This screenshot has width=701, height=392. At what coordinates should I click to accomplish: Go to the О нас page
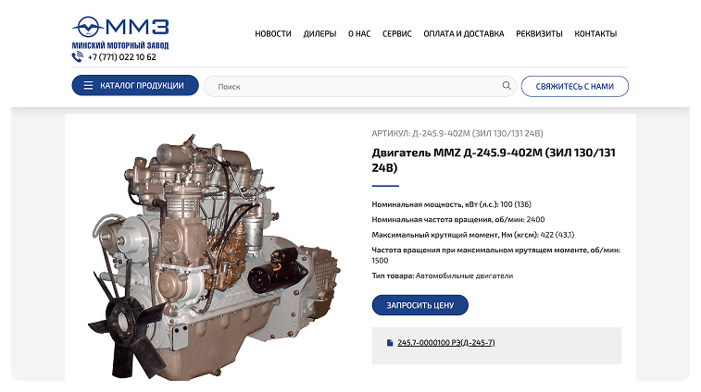pyautogui.click(x=359, y=33)
